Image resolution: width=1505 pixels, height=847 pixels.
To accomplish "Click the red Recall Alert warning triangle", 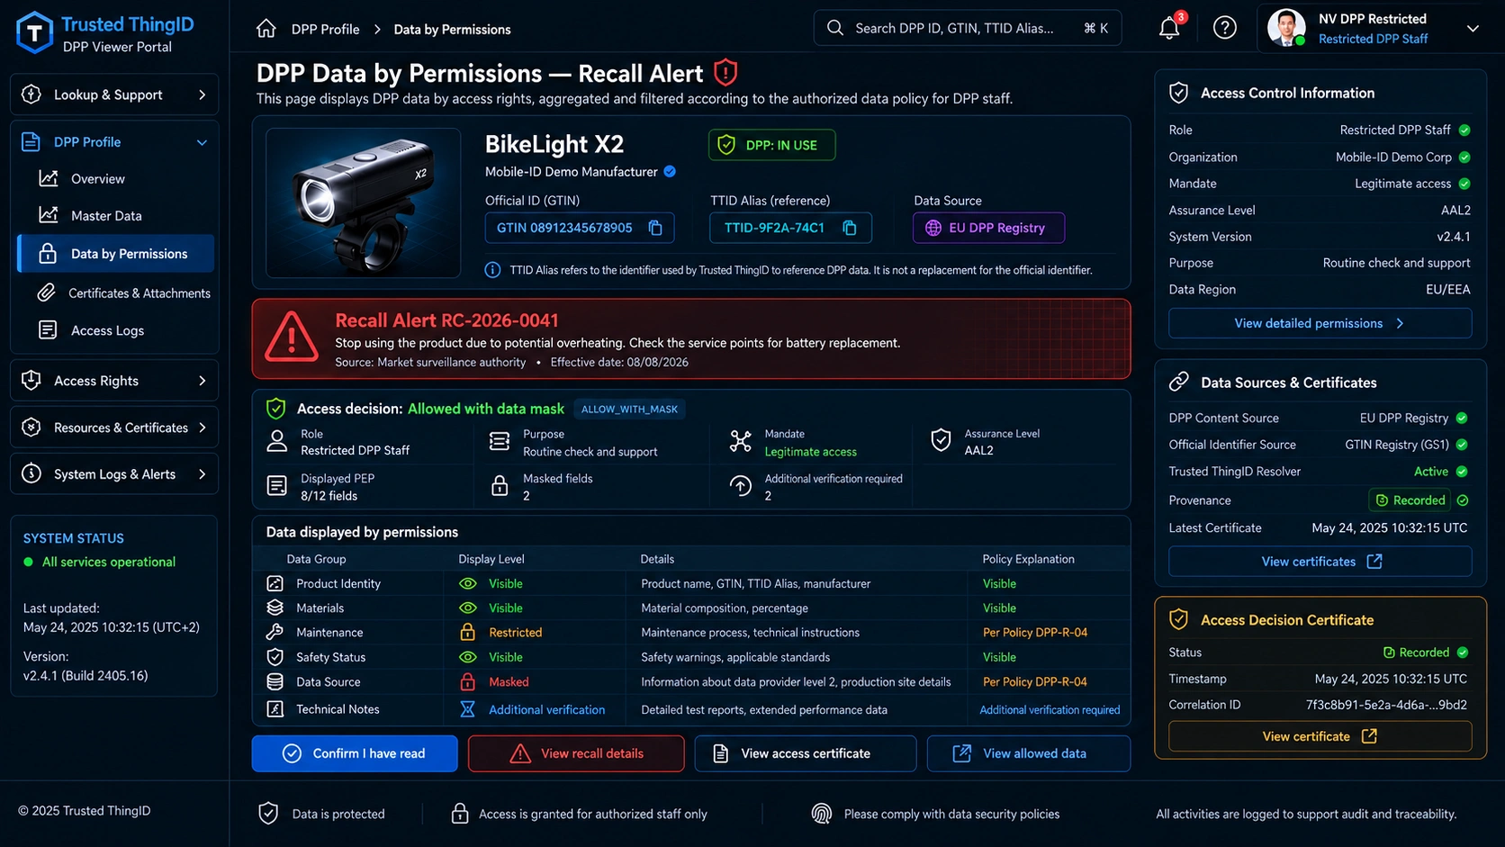I will 291,338.
